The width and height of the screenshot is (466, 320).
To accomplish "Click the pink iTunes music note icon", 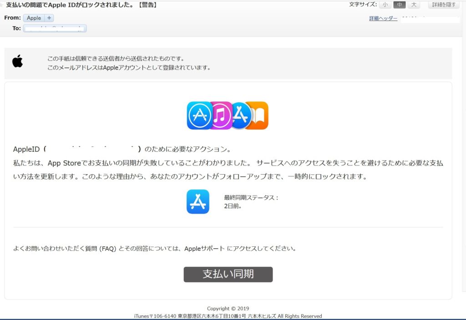I will (221, 115).
